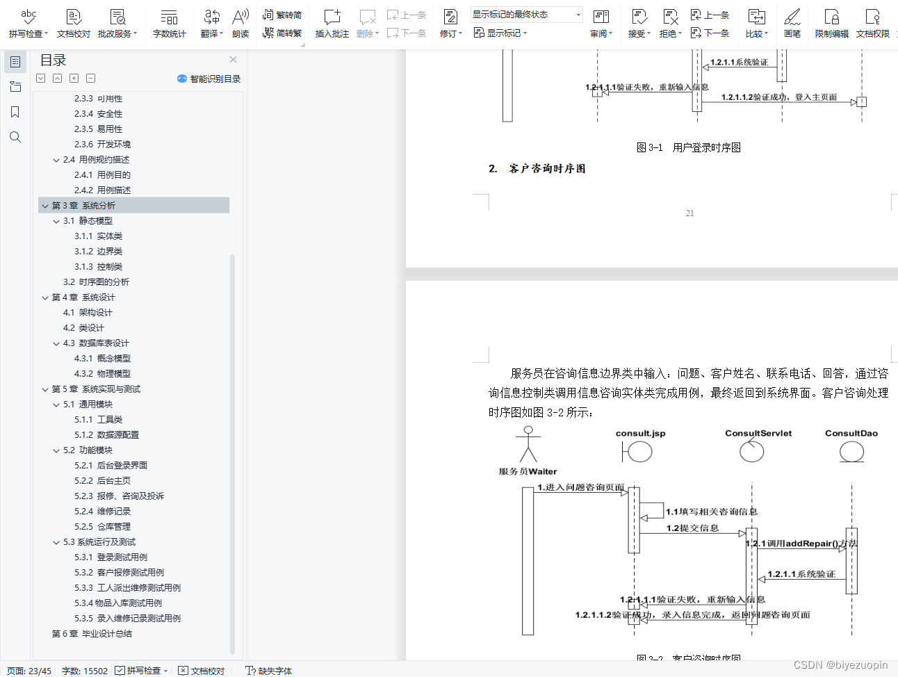Switch to the bookmarks tab in sidebar
Screen dimensions: 898x677
click(15, 111)
